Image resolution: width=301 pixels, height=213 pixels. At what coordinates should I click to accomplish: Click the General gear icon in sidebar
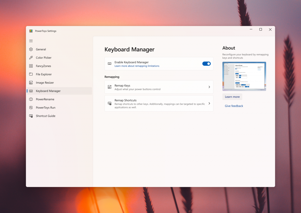pyautogui.click(x=31, y=49)
